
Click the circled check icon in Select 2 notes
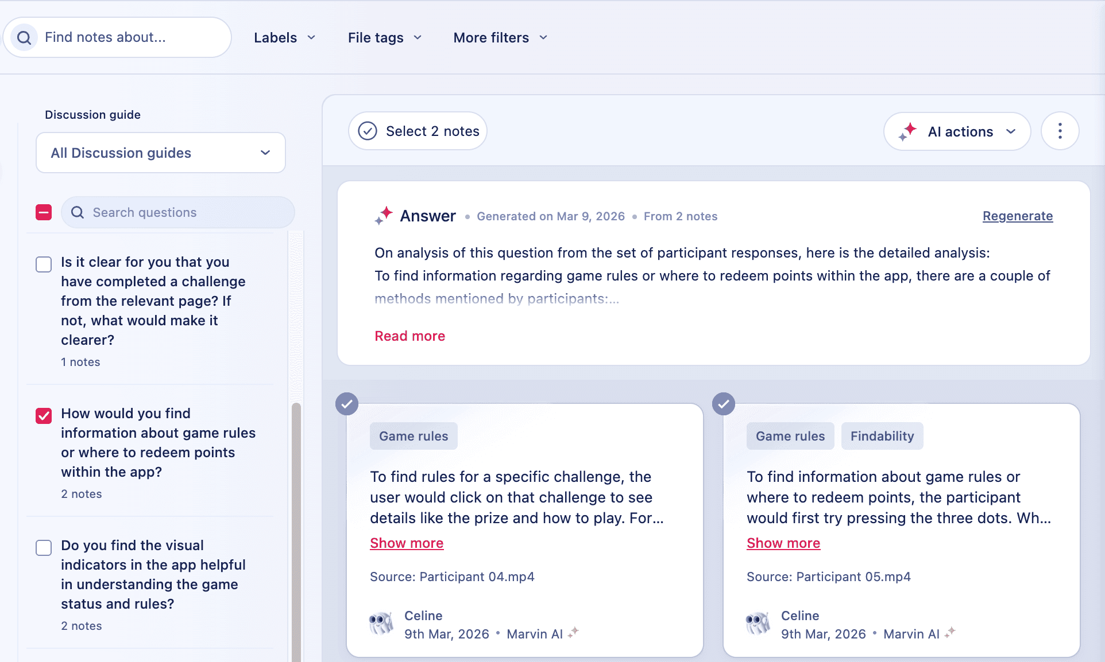pyautogui.click(x=367, y=131)
